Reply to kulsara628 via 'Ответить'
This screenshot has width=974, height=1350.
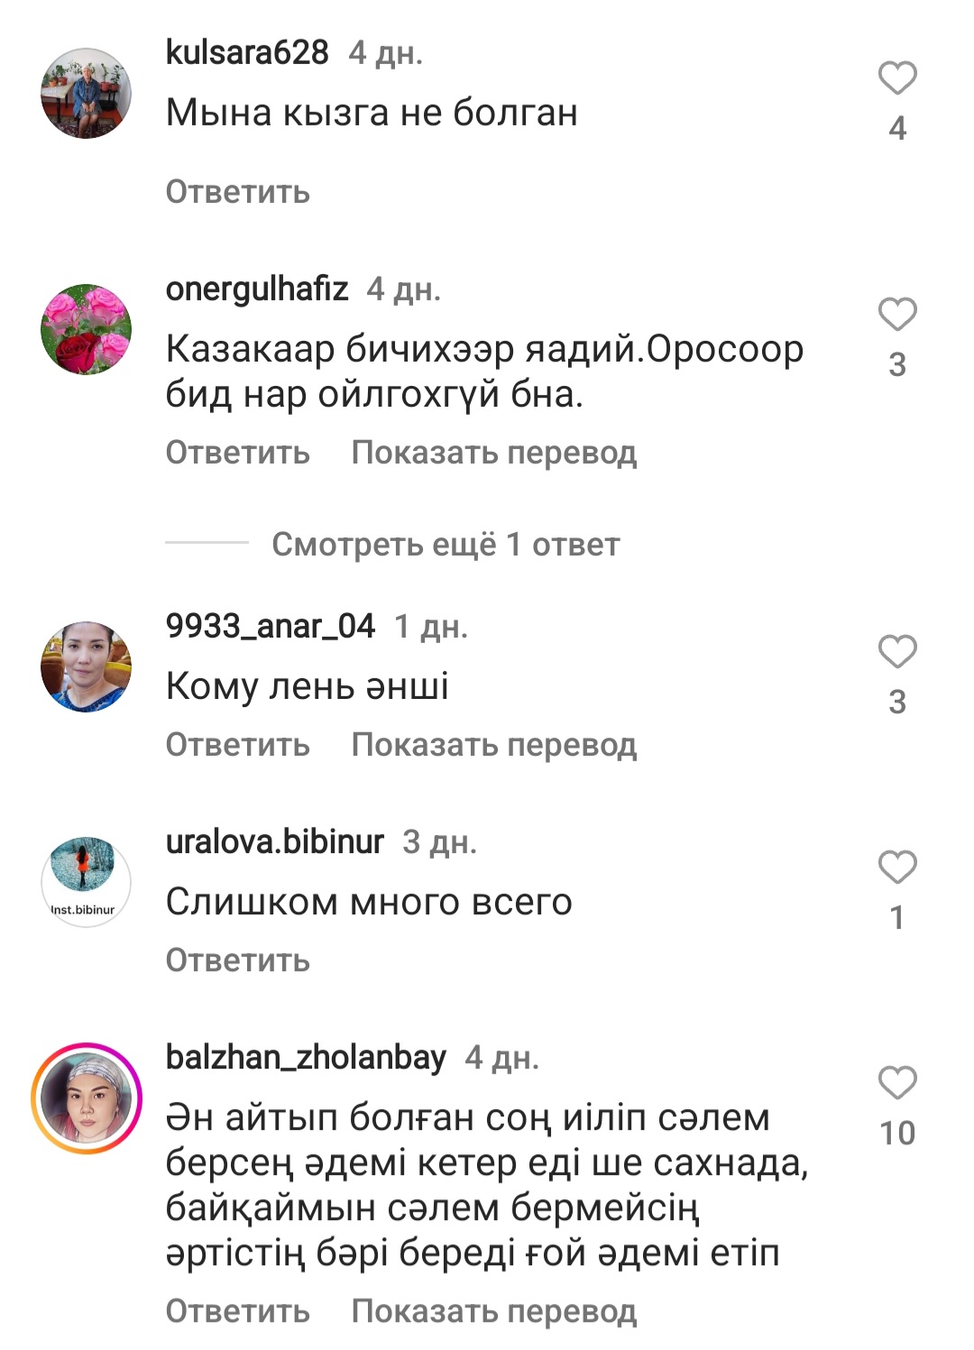[x=238, y=192]
